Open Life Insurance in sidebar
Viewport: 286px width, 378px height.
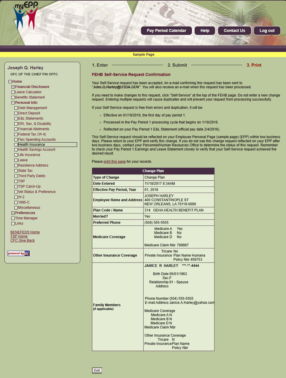coord(29,155)
